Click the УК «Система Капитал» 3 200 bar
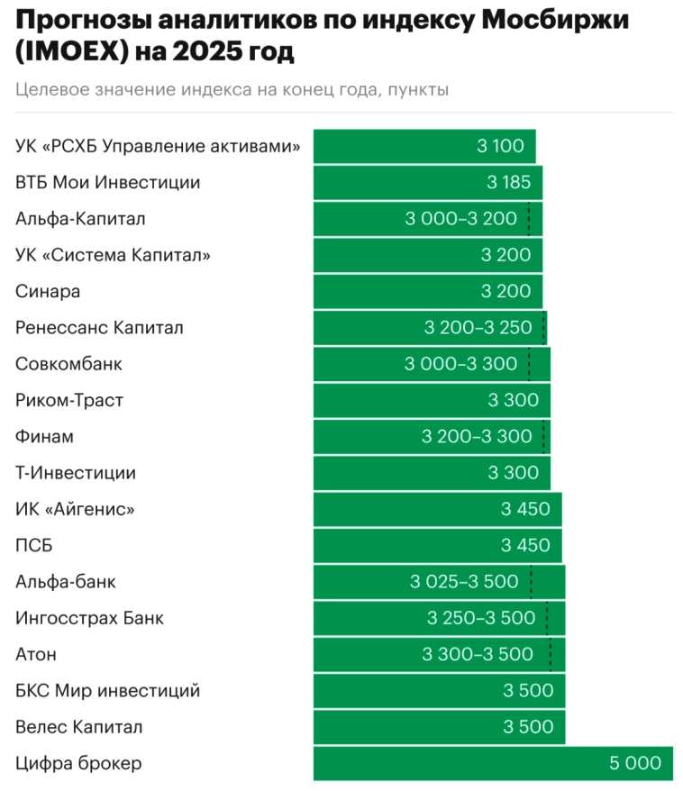The width and height of the screenshot is (683, 791). (427, 255)
